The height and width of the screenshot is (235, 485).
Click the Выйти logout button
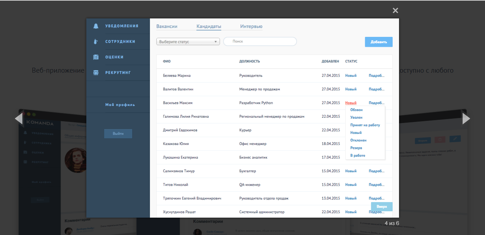pos(118,134)
